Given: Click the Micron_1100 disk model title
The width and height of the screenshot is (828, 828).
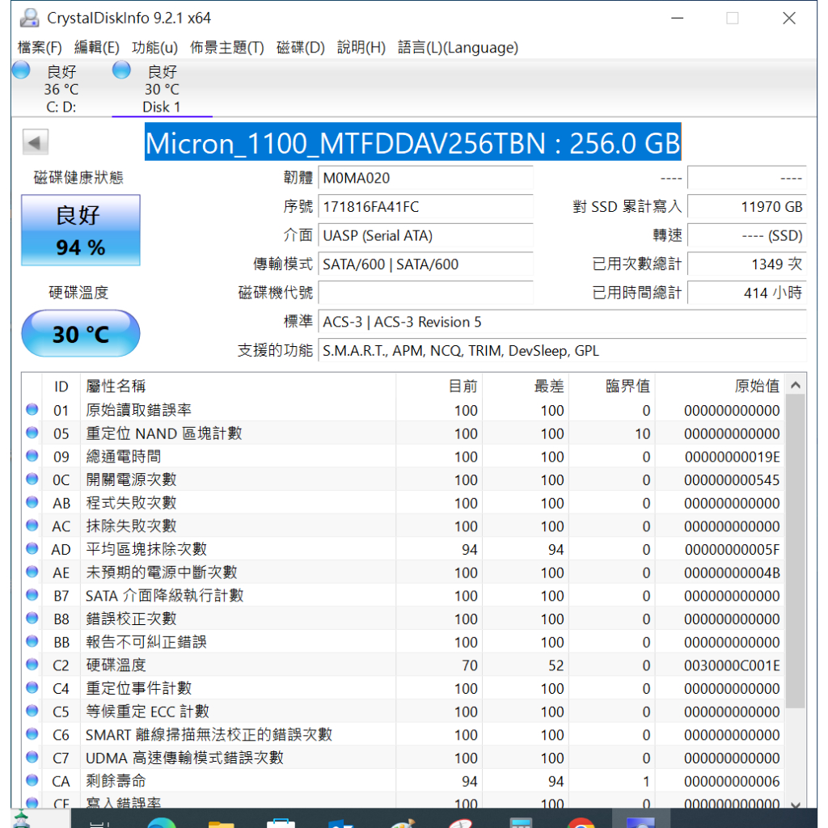Looking at the screenshot, I should (412, 143).
